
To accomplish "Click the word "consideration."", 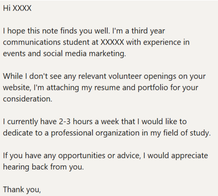I will [28, 99].
